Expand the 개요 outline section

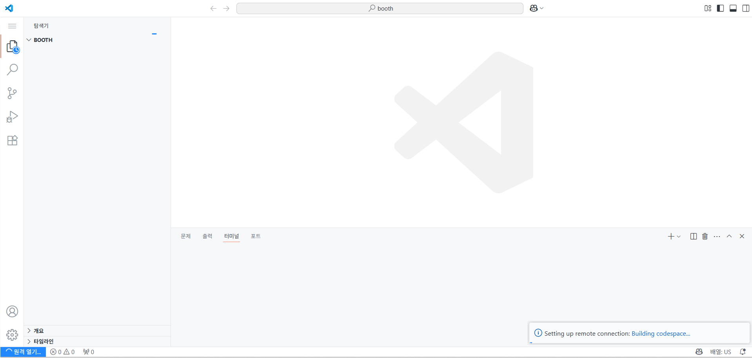coord(97,331)
